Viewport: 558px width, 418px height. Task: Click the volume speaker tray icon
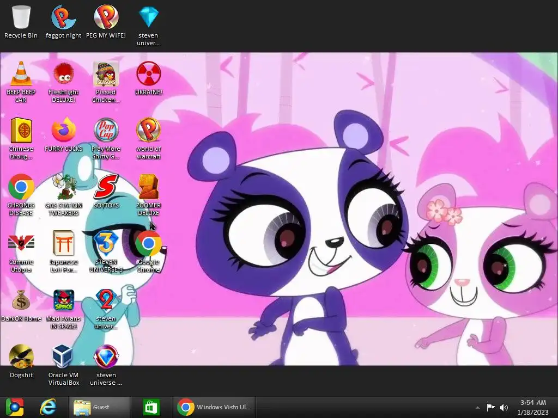pos(504,407)
